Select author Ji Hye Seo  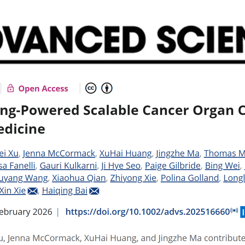[121, 166]
